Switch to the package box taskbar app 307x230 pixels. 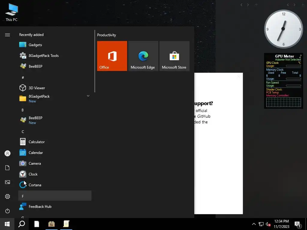52,224
